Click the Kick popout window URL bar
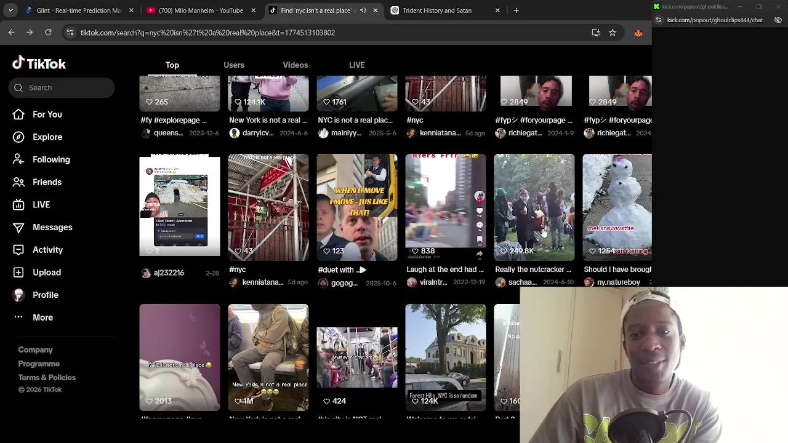788x443 pixels. 715,20
